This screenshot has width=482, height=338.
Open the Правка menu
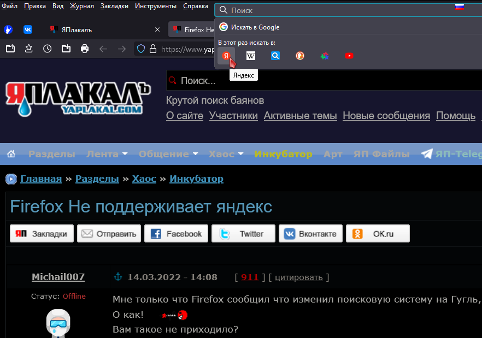[35, 6]
